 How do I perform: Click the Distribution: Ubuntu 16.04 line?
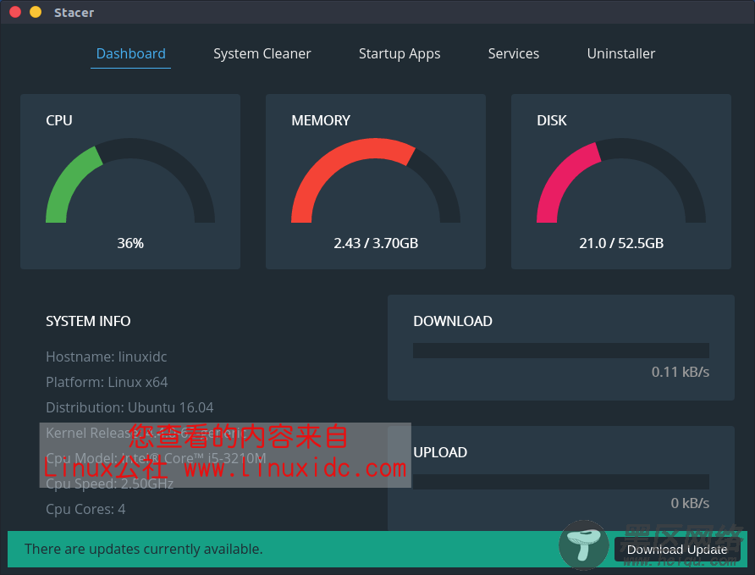[x=130, y=408]
